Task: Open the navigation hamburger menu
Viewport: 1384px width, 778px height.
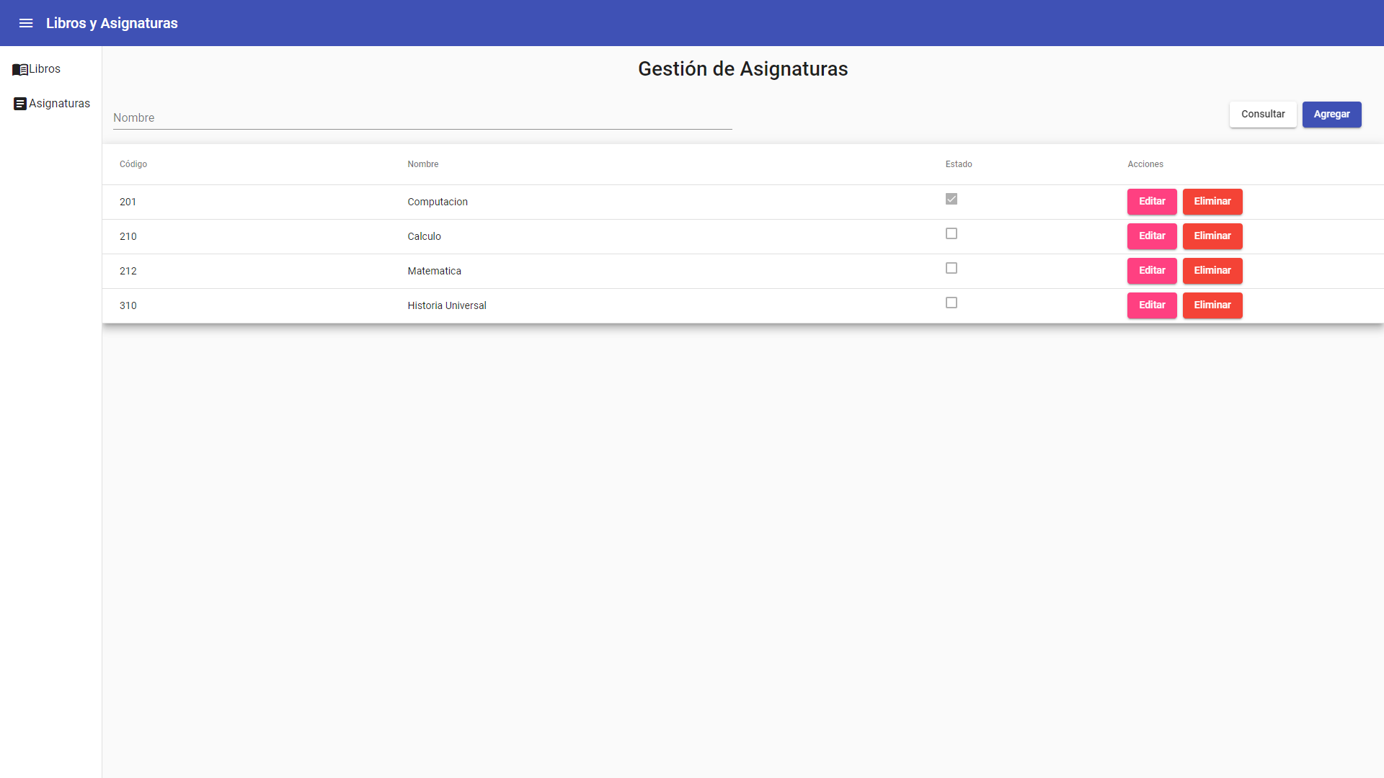Action: point(26,22)
